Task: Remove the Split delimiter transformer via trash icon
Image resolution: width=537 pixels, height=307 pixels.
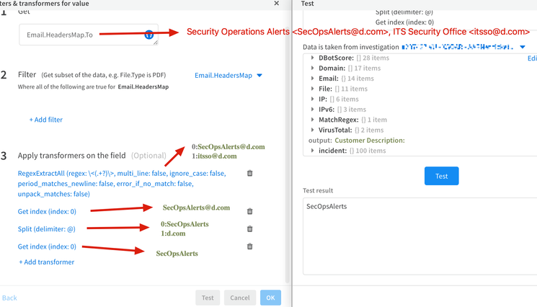Action: [249, 228]
